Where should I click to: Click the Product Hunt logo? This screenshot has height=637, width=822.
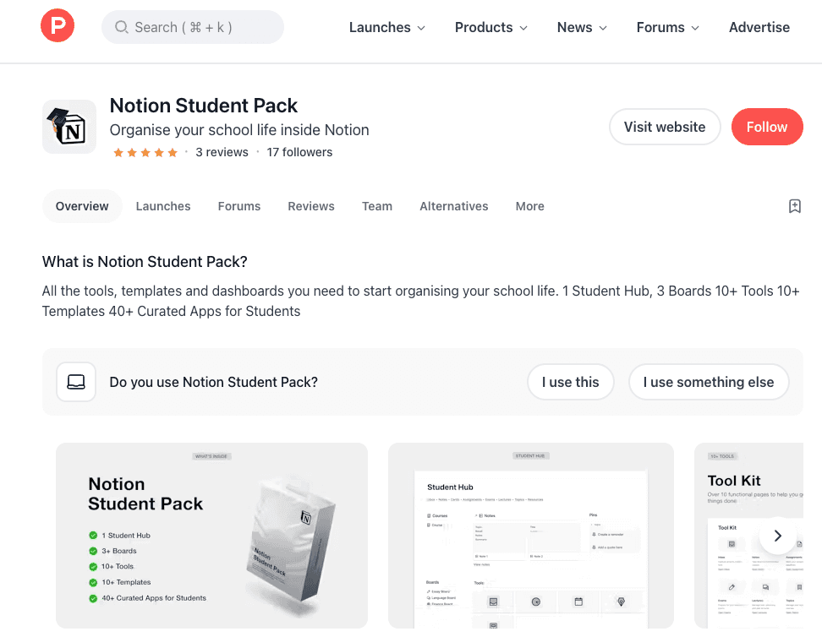(x=58, y=25)
